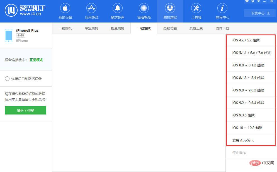The height and width of the screenshot is (172, 277).
Task: Open settings gear in title bar
Action: (x=253, y=1)
